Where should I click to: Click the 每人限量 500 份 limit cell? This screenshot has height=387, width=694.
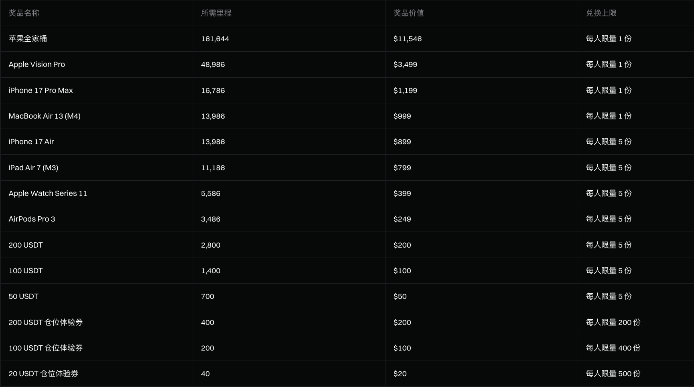coord(613,374)
